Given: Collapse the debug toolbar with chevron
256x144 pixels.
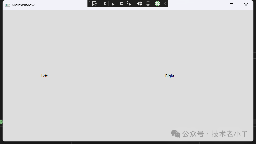Looking at the screenshot, I should tap(165, 4).
